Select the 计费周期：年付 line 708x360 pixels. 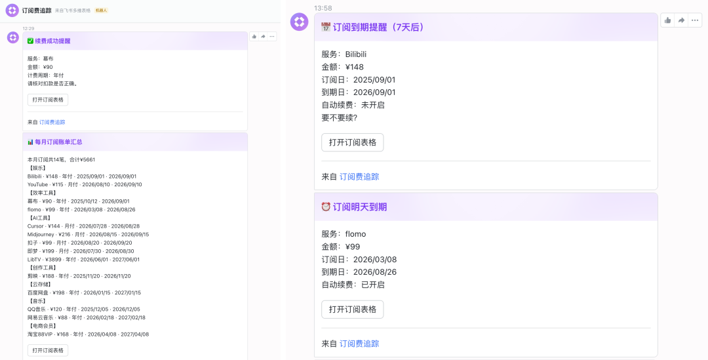pos(46,75)
